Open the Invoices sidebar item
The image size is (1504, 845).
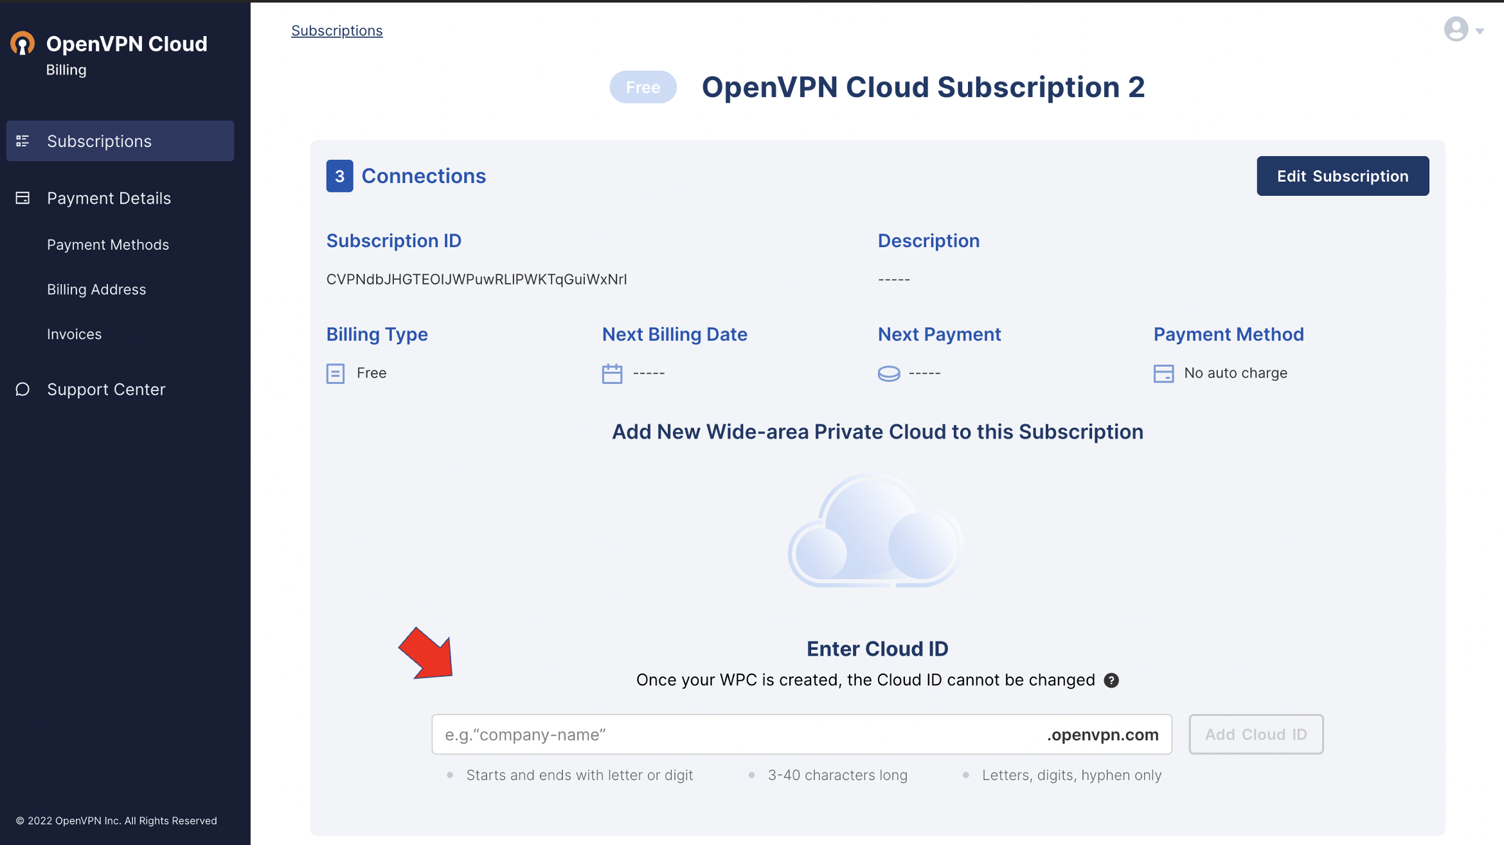(75, 334)
